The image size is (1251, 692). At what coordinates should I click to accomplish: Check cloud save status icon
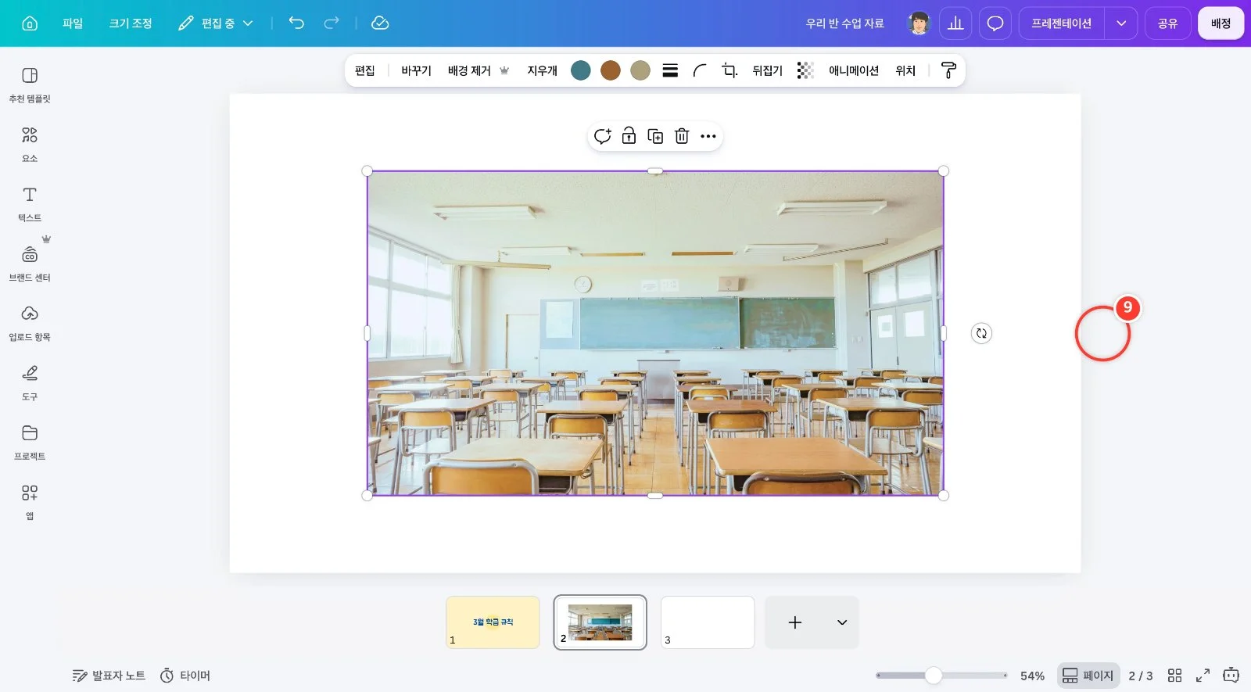[380, 23]
